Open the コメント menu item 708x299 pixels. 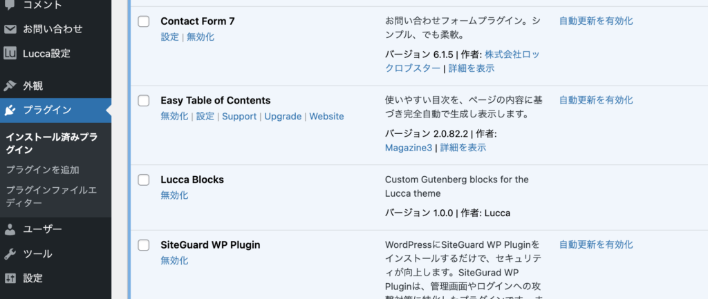click(x=42, y=6)
